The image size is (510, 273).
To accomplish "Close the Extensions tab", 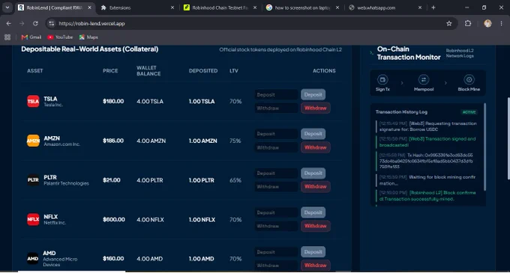I will point(172,7).
